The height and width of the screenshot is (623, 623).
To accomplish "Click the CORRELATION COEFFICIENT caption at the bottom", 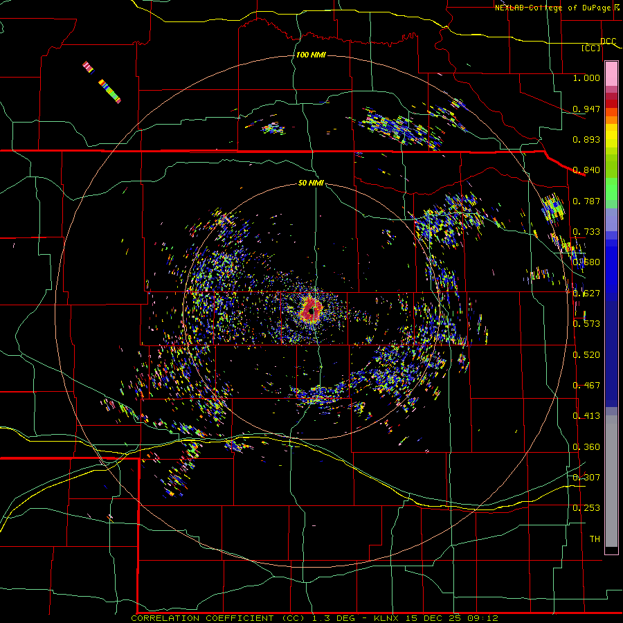I will point(314,618).
